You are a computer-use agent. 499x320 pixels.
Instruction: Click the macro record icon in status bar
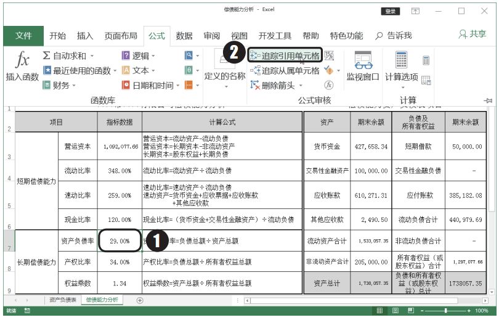(27, 311)
